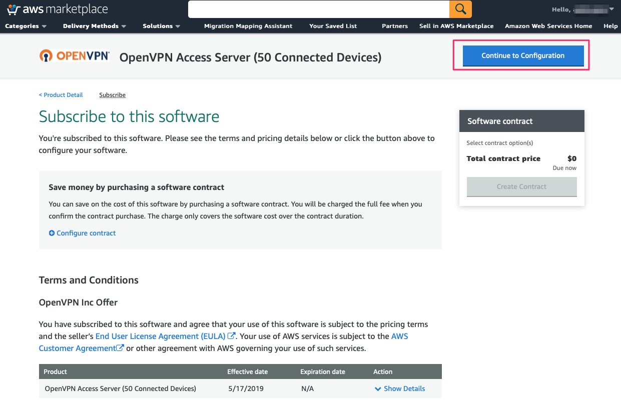The height and width of the screenshot is (402, 621).
Task: Click the external-link icon after Customer Agreement
Action: (x=120, y=348)
